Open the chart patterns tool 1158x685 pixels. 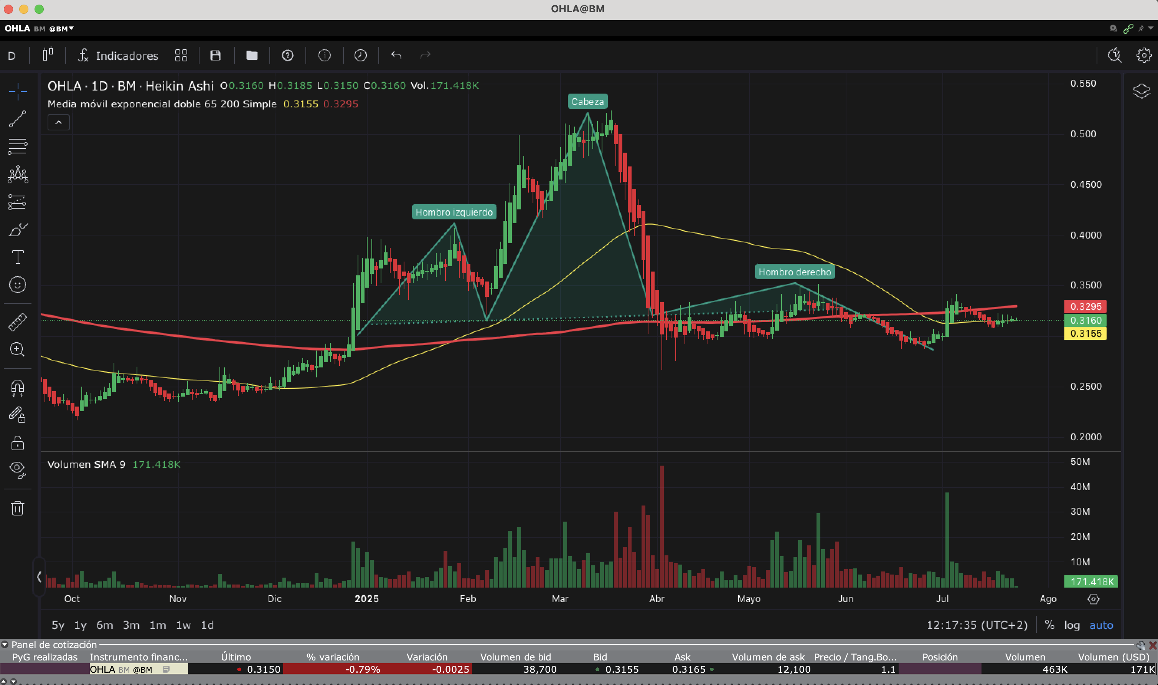18,175
